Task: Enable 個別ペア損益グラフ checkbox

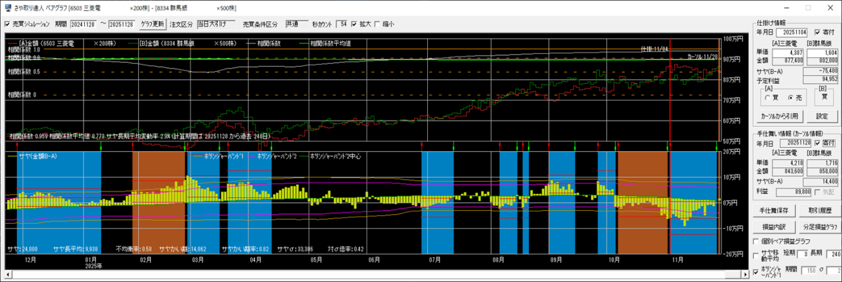Action: click(x=756, y=241)
